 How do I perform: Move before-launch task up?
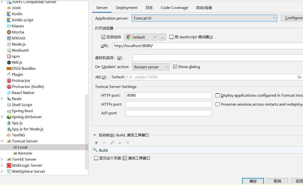tap(120, 143)
